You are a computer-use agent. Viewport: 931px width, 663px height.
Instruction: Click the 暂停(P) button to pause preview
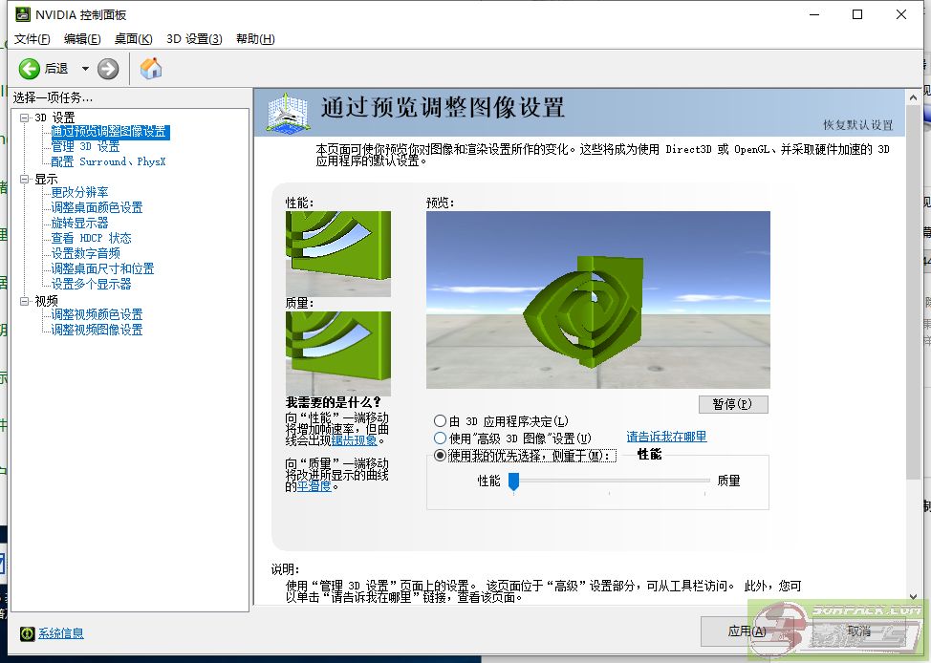(733, 404)
